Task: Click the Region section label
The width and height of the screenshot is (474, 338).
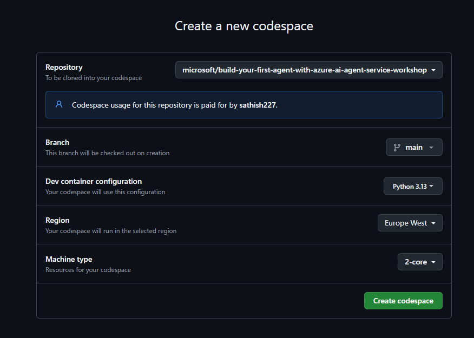Action: tap(57, 220)
